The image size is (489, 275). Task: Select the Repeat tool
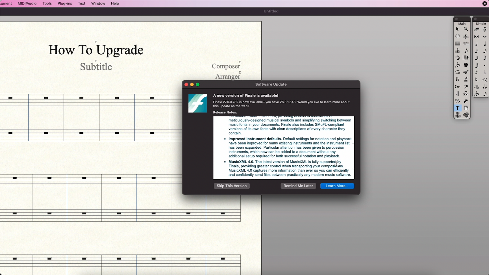pos(457,94)
